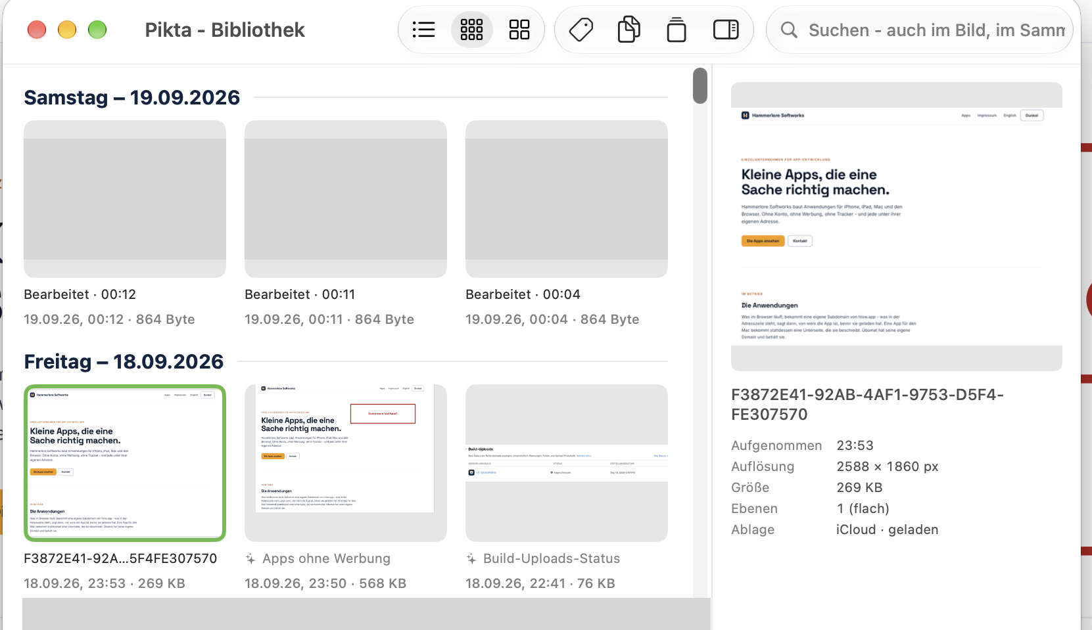Click caption Bearbeitet · 00:04
The width and height of the screenshot is (1092, 630).
click(523, 294)
